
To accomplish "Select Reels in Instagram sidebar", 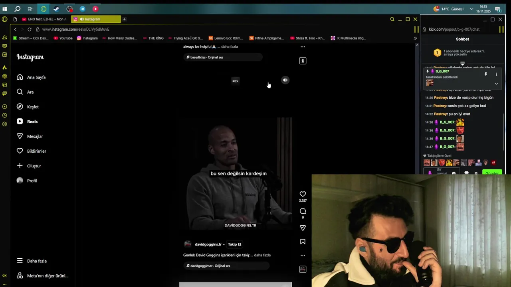I will [27, 122].
